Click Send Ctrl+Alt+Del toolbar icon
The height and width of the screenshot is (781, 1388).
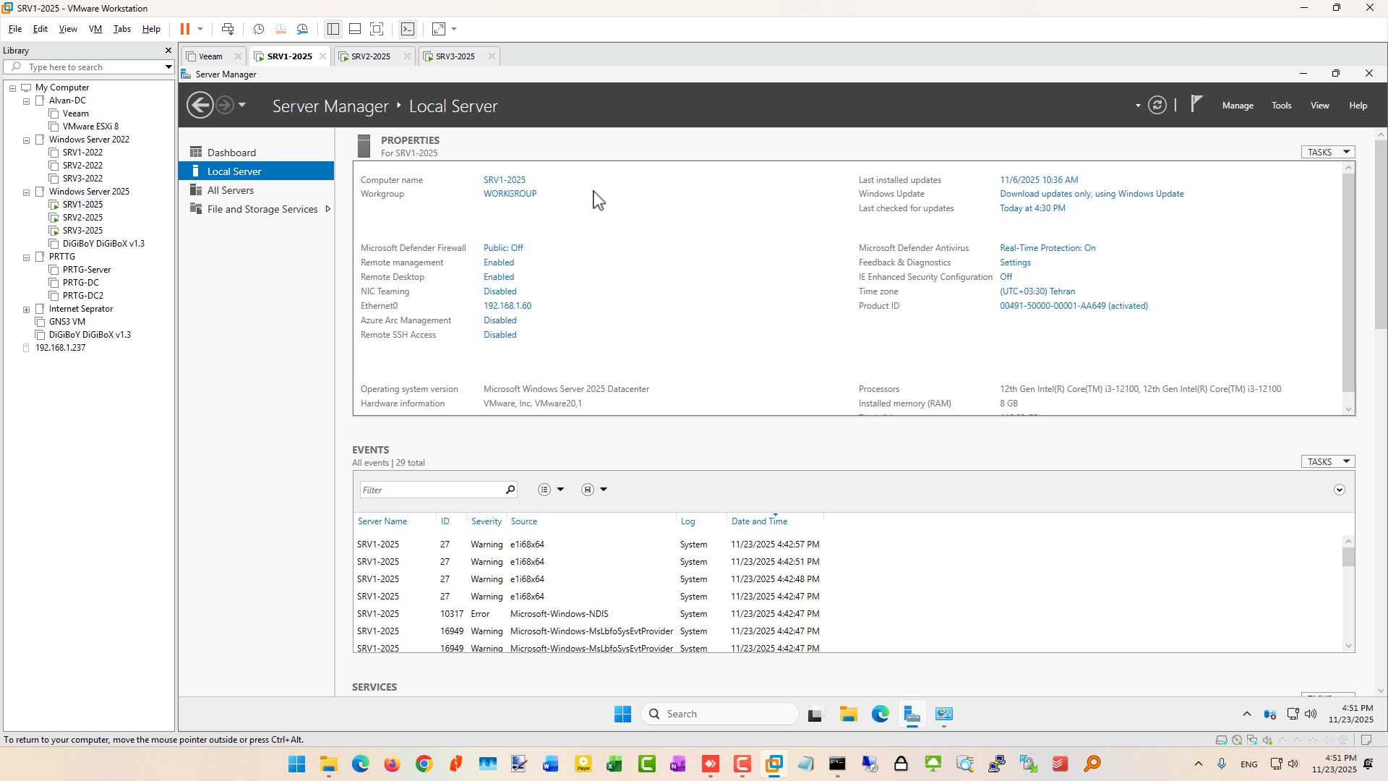click(228, 29)
